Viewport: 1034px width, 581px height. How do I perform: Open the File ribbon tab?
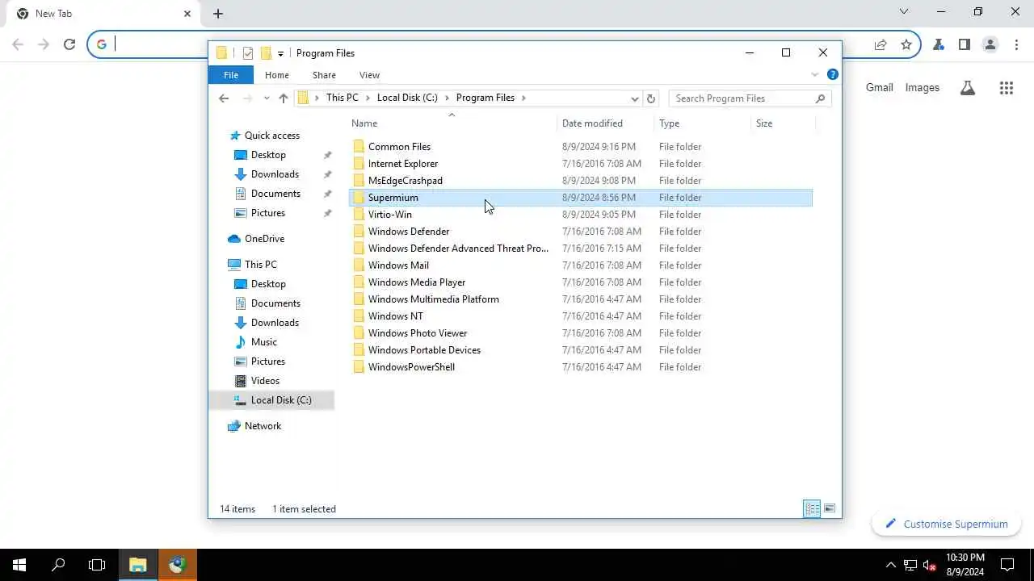coord(231,75)
